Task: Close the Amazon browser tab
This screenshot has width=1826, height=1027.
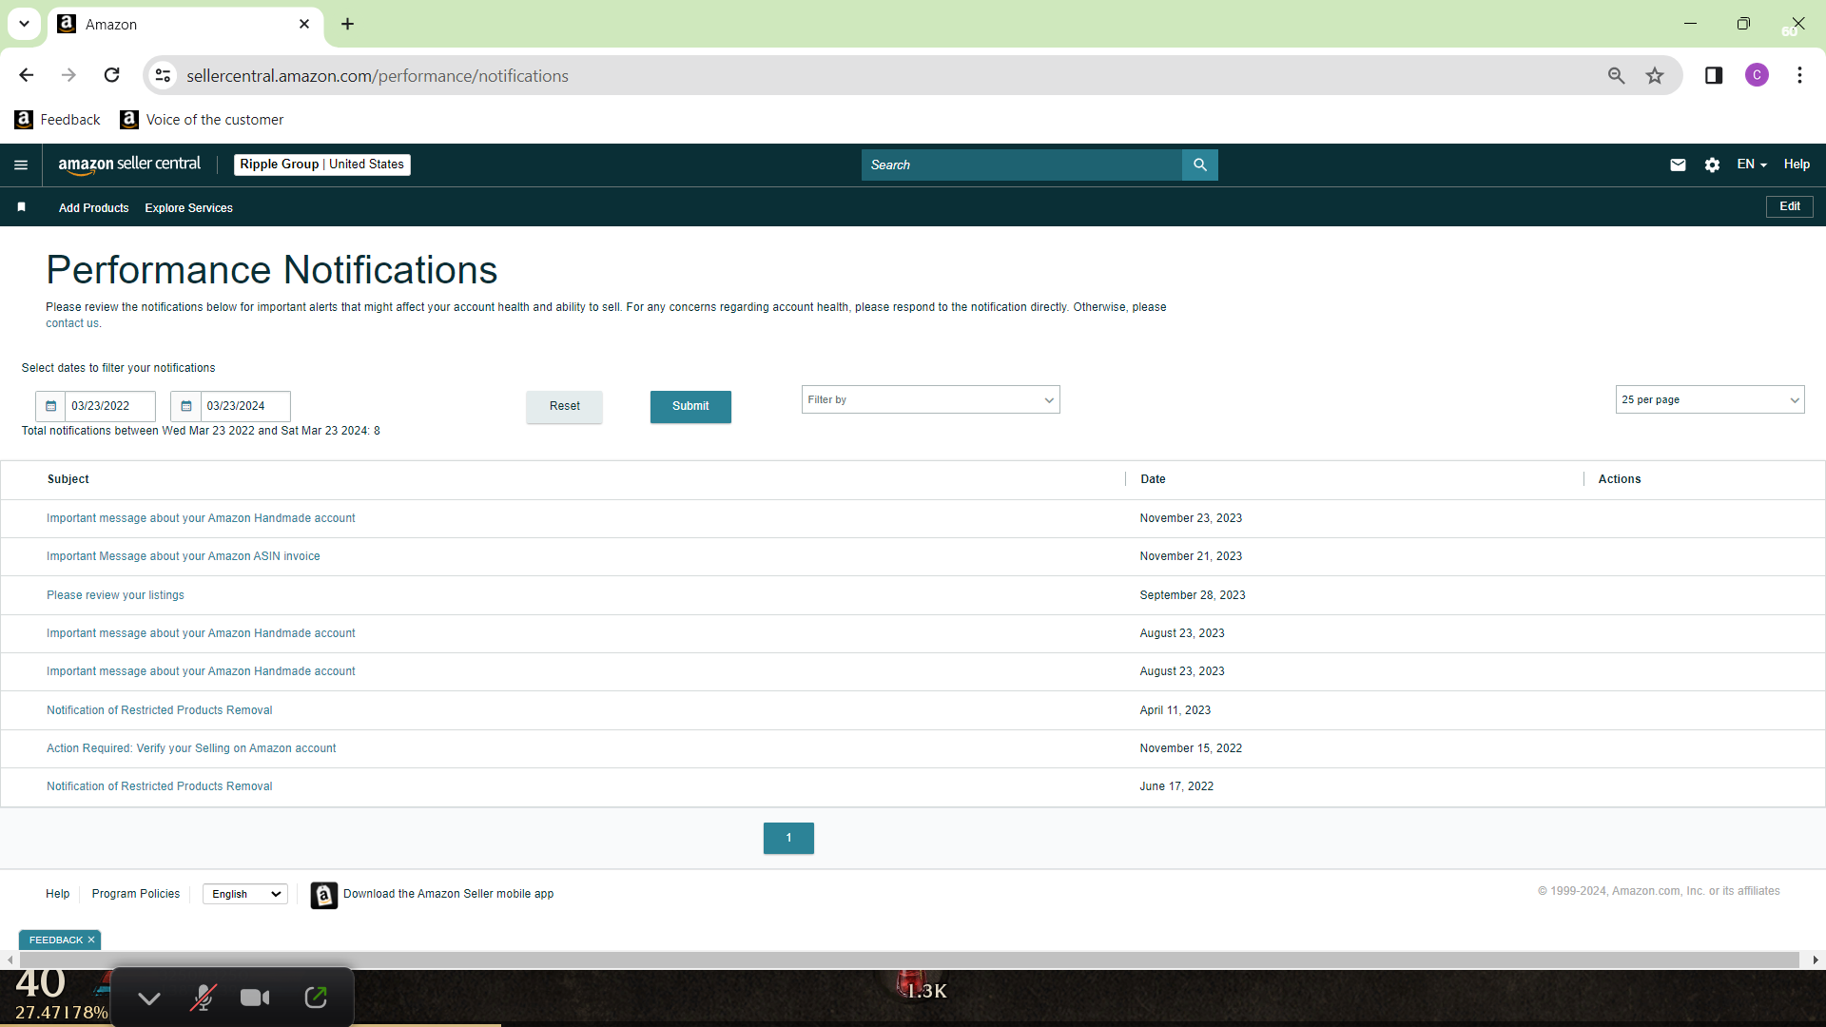Action: click(x=304, y=24)
